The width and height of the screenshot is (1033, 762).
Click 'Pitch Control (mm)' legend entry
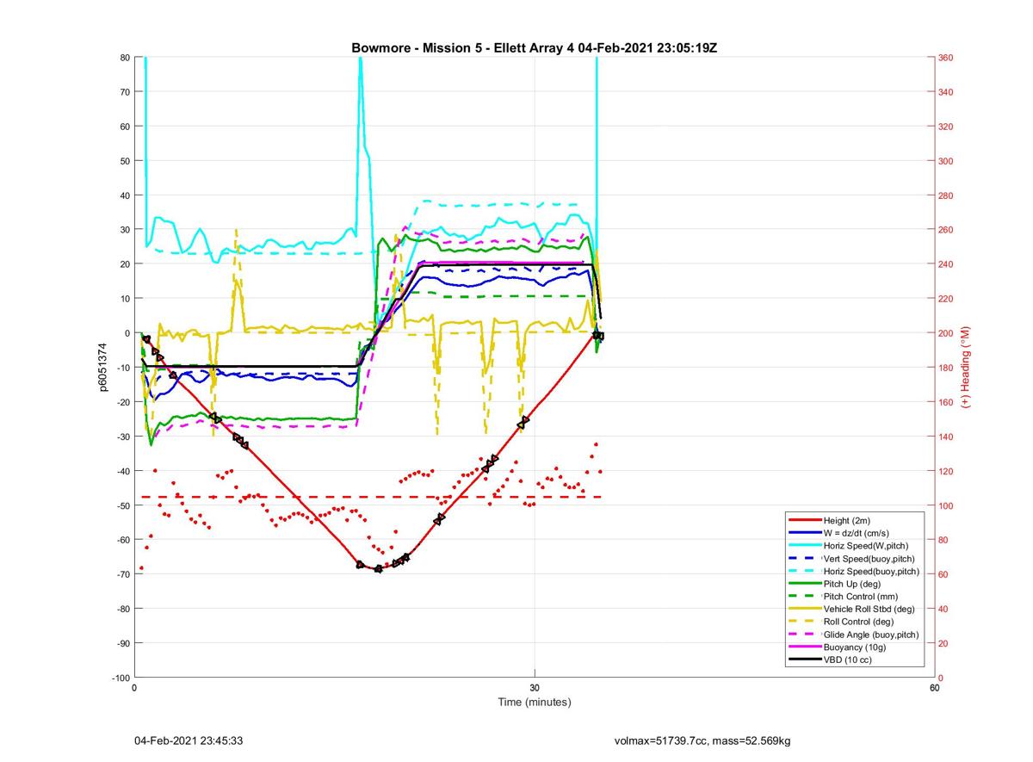tap(861, 596)
